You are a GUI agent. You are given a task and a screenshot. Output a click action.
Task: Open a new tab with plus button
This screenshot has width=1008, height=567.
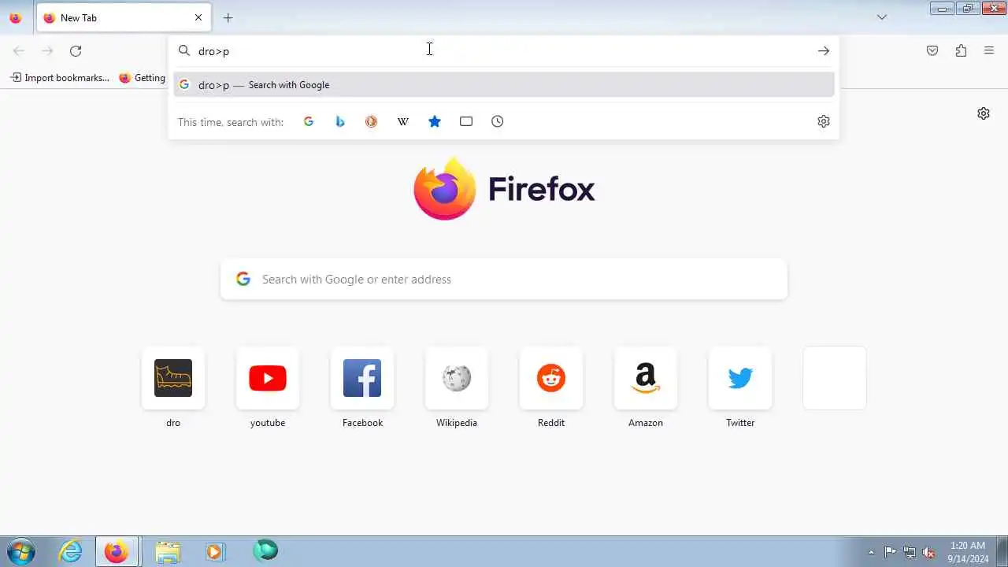[228, 17]
